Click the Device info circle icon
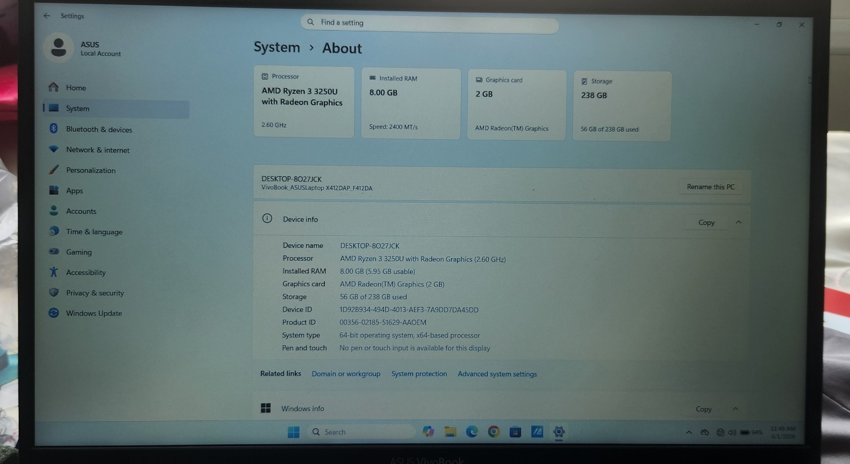This screenshot has height=464, width=850. 267,218
